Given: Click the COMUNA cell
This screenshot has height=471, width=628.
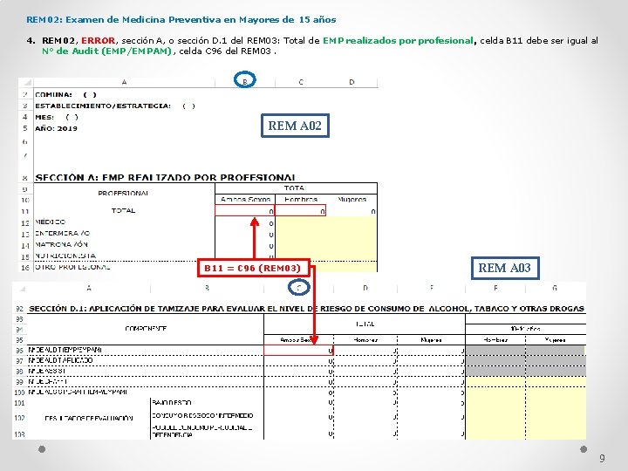Looking at the screenshot, I should (65, 95).
